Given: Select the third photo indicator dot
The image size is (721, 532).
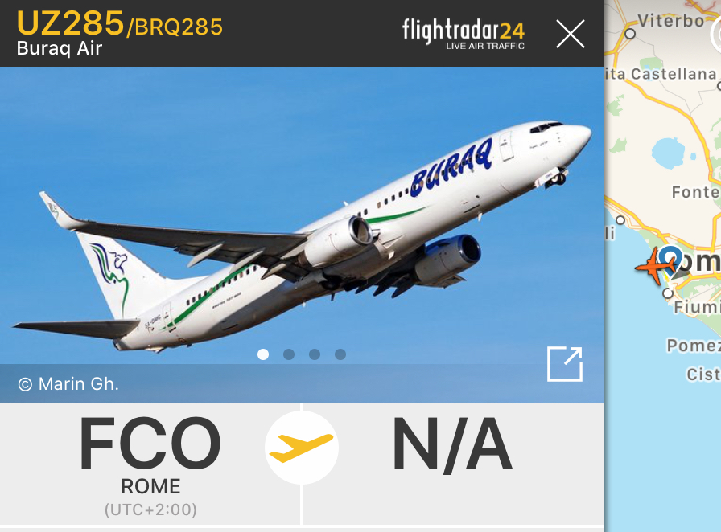Looking at the screenshot, I should [315, 354].
